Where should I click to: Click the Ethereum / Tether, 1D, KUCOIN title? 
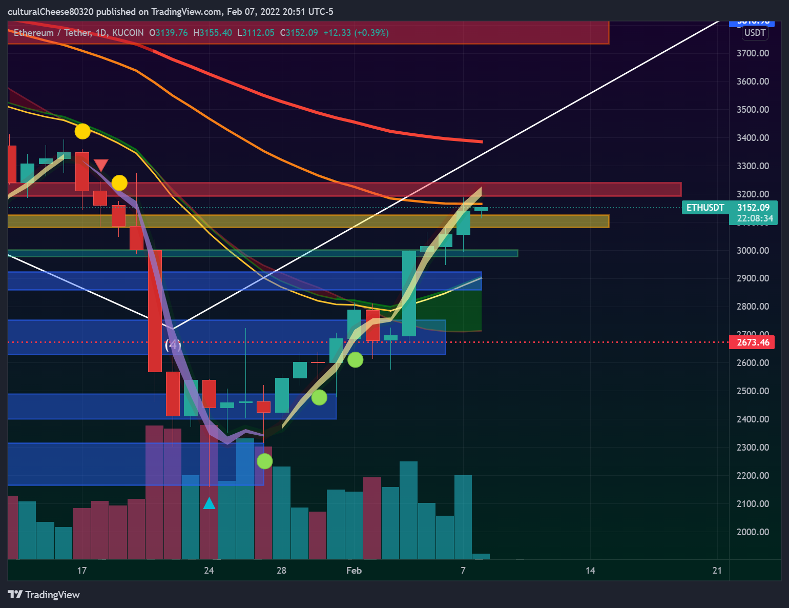pos(79,33)
